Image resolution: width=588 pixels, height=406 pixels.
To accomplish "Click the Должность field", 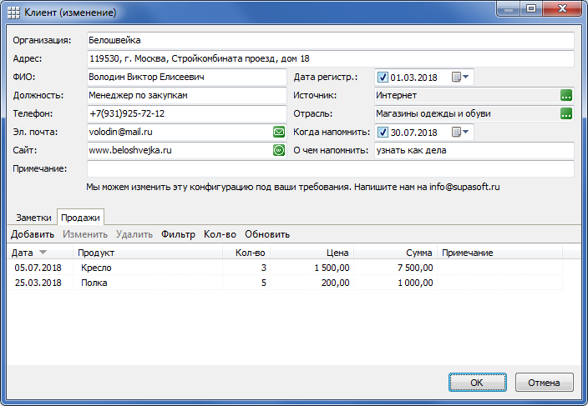I will [187, 95].
